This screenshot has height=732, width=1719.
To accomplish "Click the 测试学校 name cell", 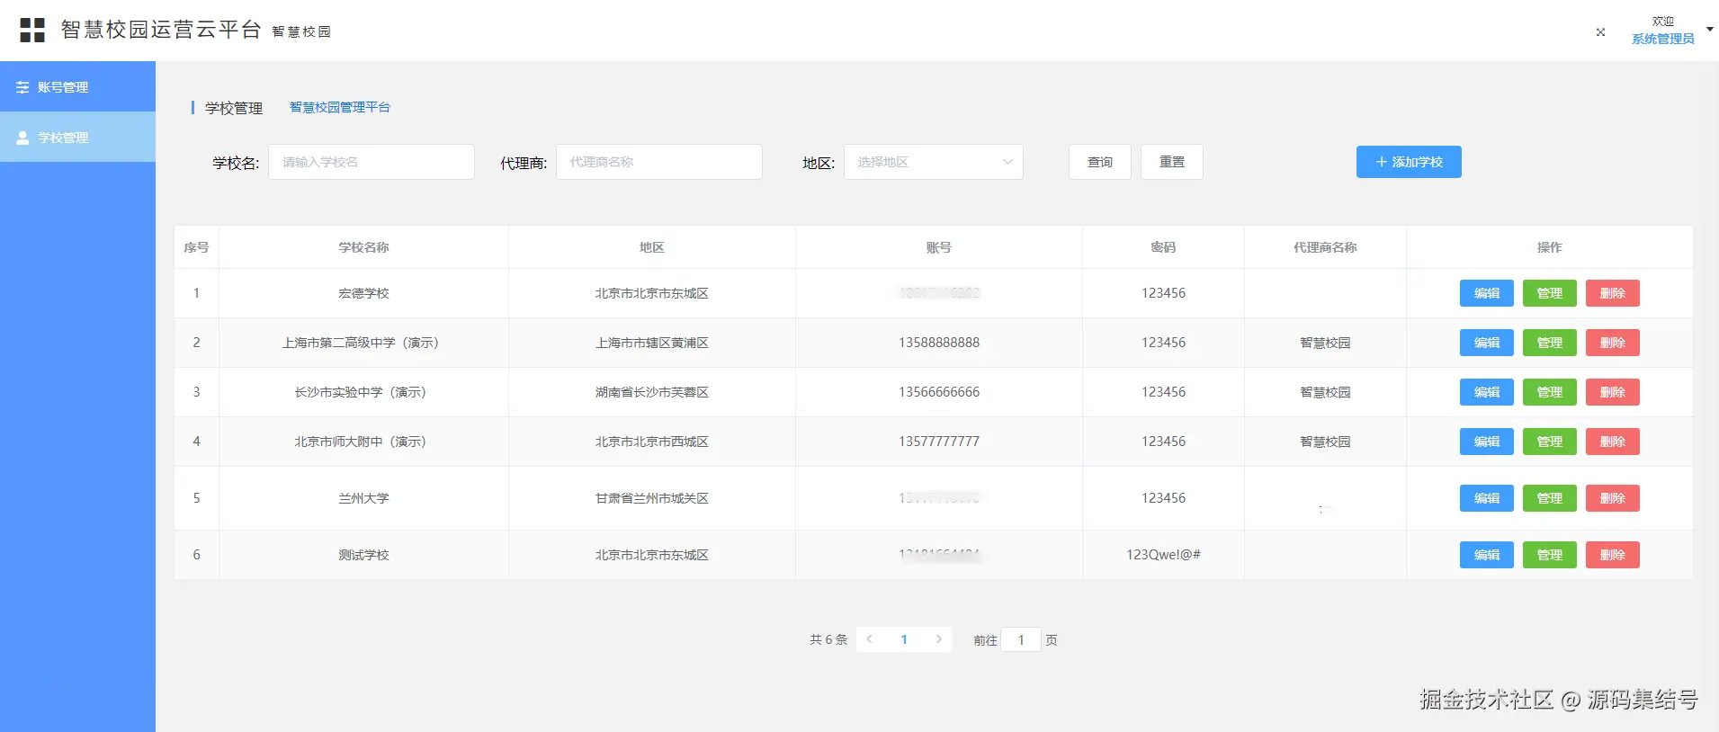I will (363, 555).
